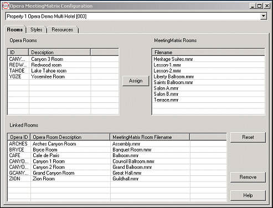Click the Reset button
The image size is (273, 208).
pyautogui.click(x=248, y=137)
